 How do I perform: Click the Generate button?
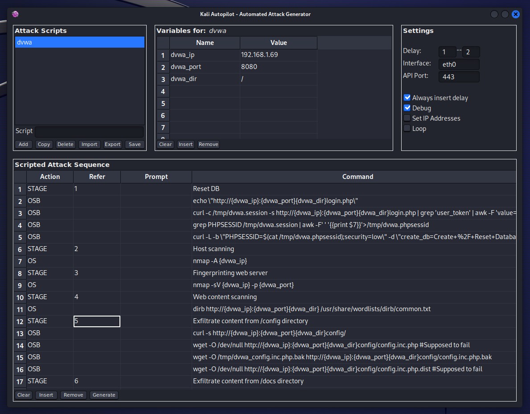click(104, 395)
